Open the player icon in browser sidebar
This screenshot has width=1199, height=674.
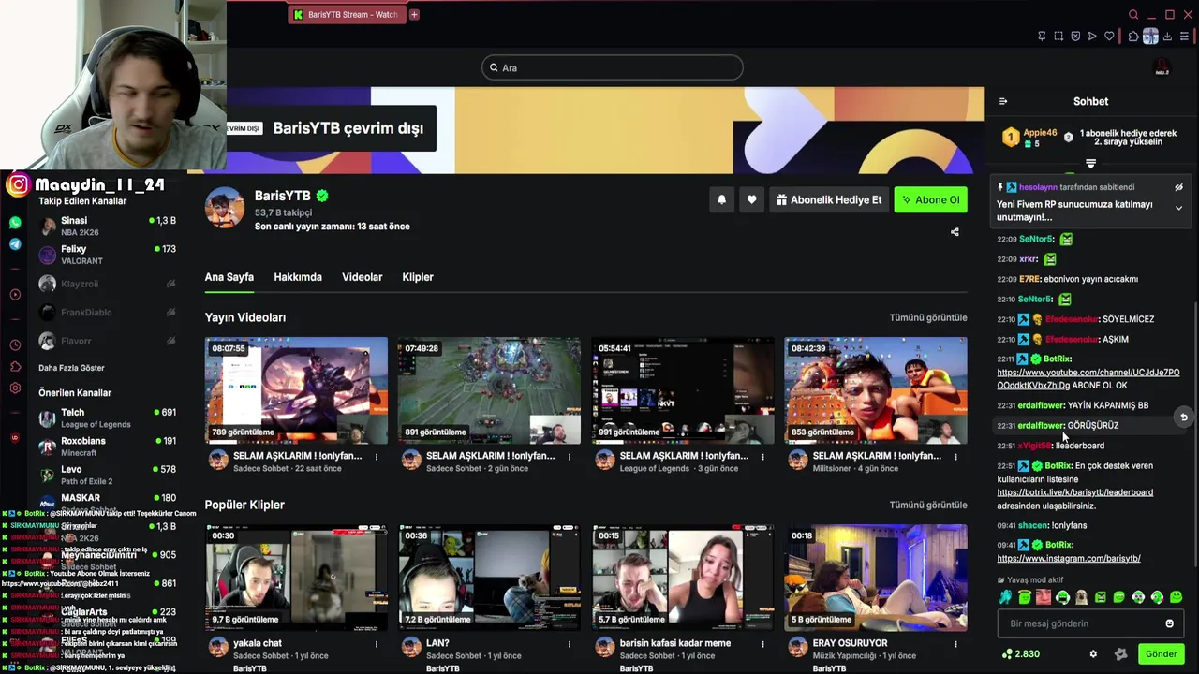pos(15,295)
